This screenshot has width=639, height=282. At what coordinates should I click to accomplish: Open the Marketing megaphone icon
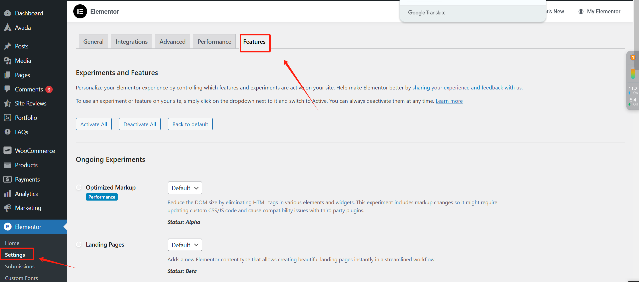tap(7, 208)
